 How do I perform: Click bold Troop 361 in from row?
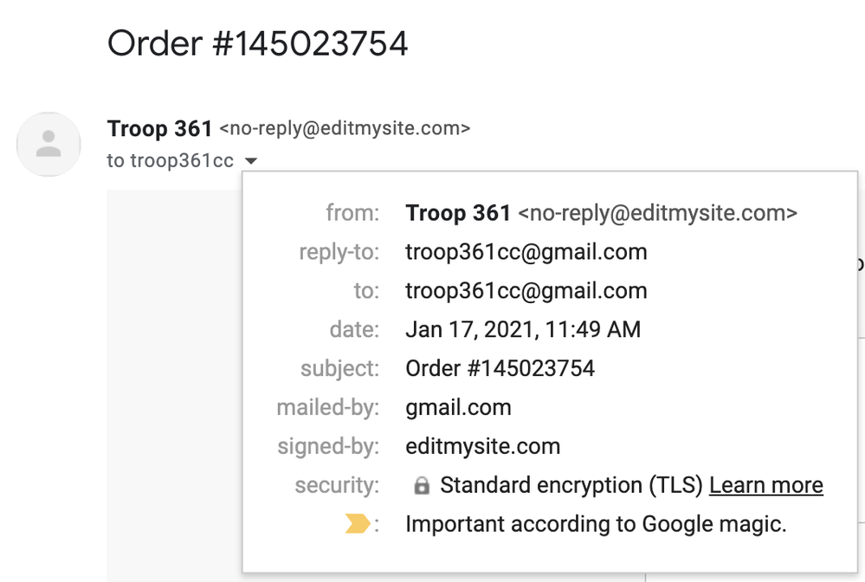pyautogui.click(x=458, y=213)
